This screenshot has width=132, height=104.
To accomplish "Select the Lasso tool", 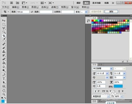I will click(4, 28).
